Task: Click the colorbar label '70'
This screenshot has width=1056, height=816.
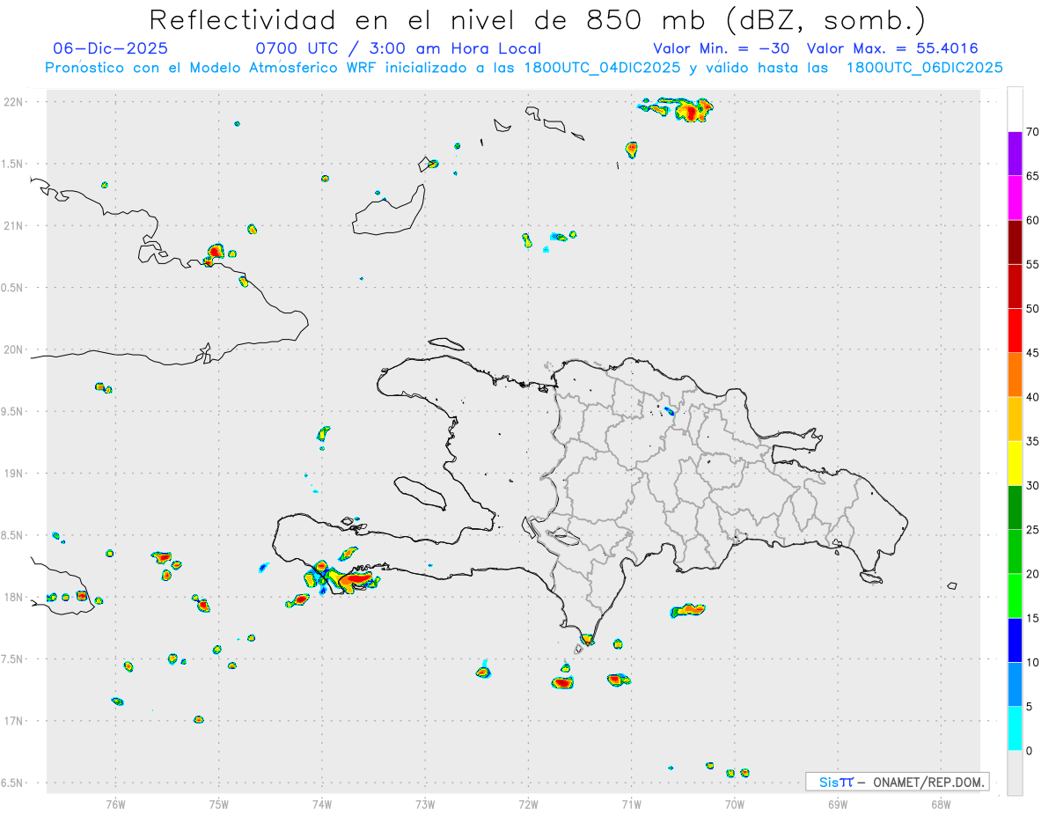Action: click(1032, 132)
